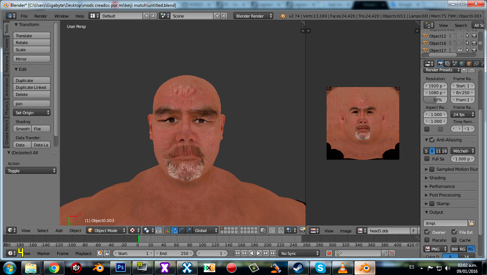Image resolution: width=487 pixels, height=275 pixels.
Task: Switch to the Physics tab in tool shelf
Action: coord(7,108)
